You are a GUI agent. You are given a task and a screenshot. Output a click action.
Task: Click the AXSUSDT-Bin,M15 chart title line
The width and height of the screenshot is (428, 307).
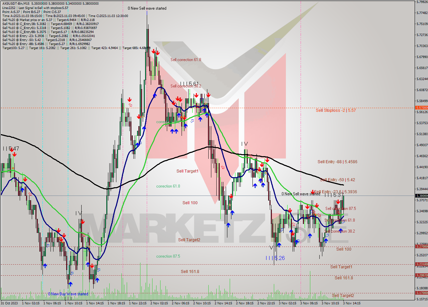50,3
